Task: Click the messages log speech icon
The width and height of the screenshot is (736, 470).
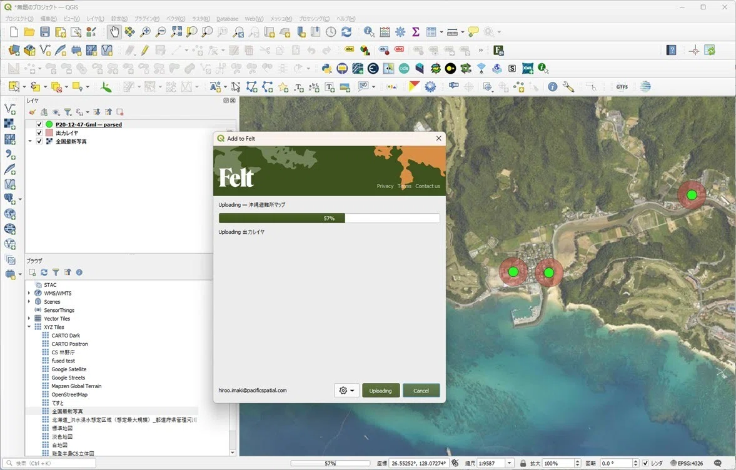Action: [x=718, y=463]
